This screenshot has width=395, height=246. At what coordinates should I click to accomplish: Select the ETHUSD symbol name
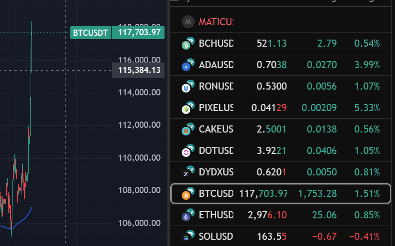216,215
